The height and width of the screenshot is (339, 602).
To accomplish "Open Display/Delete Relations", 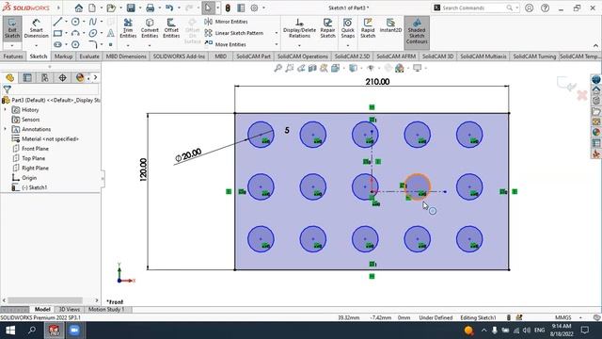I will 299,28.
